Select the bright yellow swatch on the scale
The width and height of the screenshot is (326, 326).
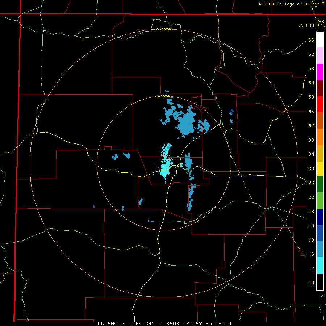click(x=320, y=168)
